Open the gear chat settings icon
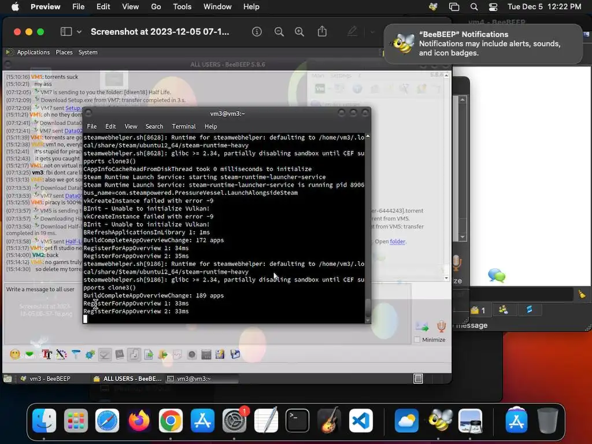This screenshot has height=444, width=592. click(x=90, y=354)
